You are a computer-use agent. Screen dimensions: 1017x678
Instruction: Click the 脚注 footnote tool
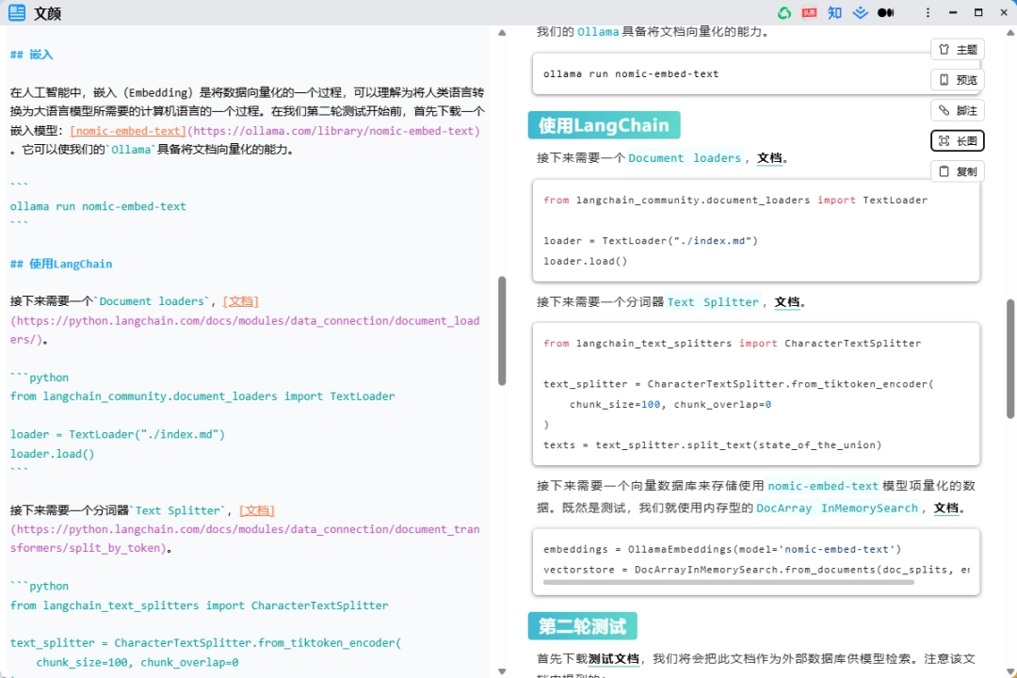957,109
